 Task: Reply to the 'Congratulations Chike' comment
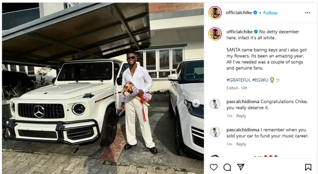coord(241,116)
